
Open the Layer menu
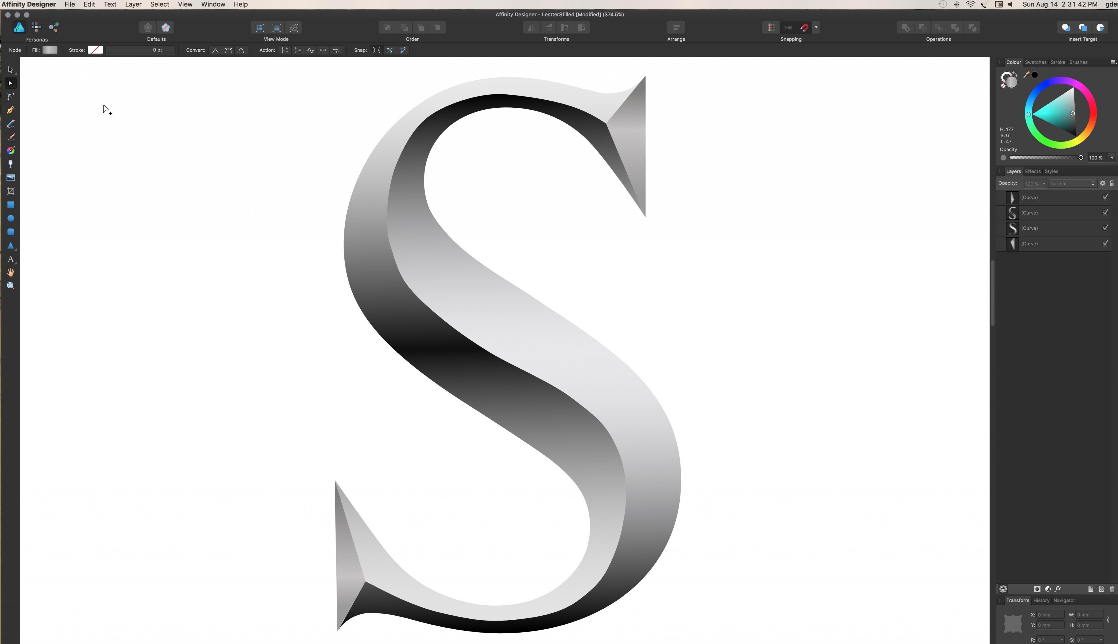point(133,4)
